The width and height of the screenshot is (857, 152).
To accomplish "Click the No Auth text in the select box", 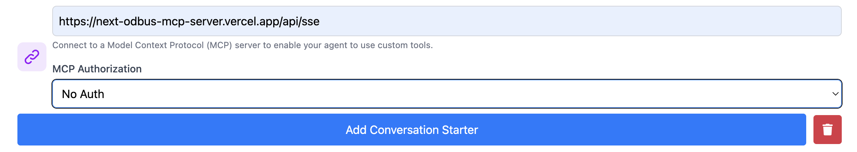I will pos(83,94).
